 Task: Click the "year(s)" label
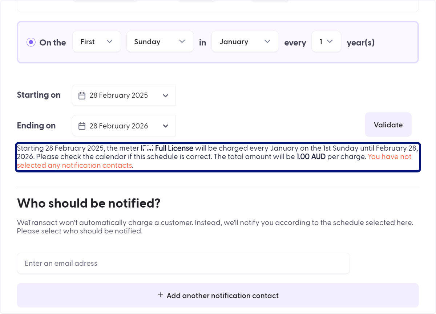click(361, 43)
